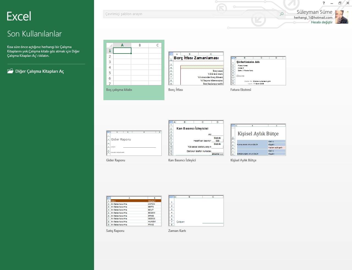Click the Son Kullanılanlar heading

(34, 34)
